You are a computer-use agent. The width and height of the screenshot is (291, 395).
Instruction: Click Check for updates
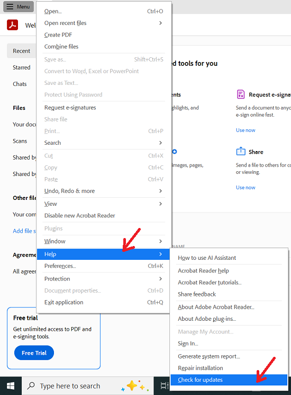(x=229, y=380)
